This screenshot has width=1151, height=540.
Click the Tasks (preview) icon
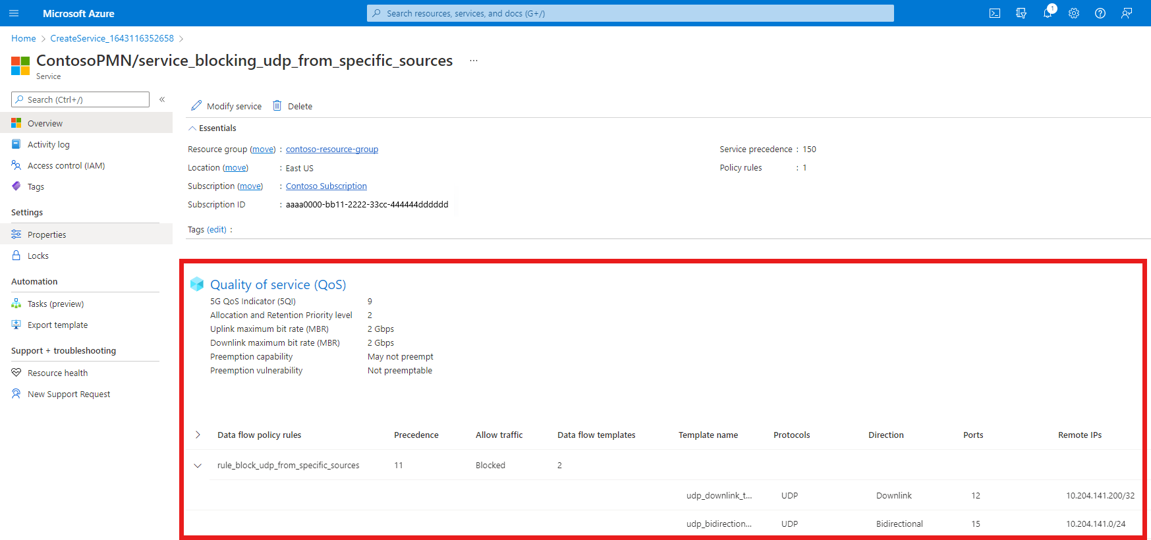click(x=16, y=304)
